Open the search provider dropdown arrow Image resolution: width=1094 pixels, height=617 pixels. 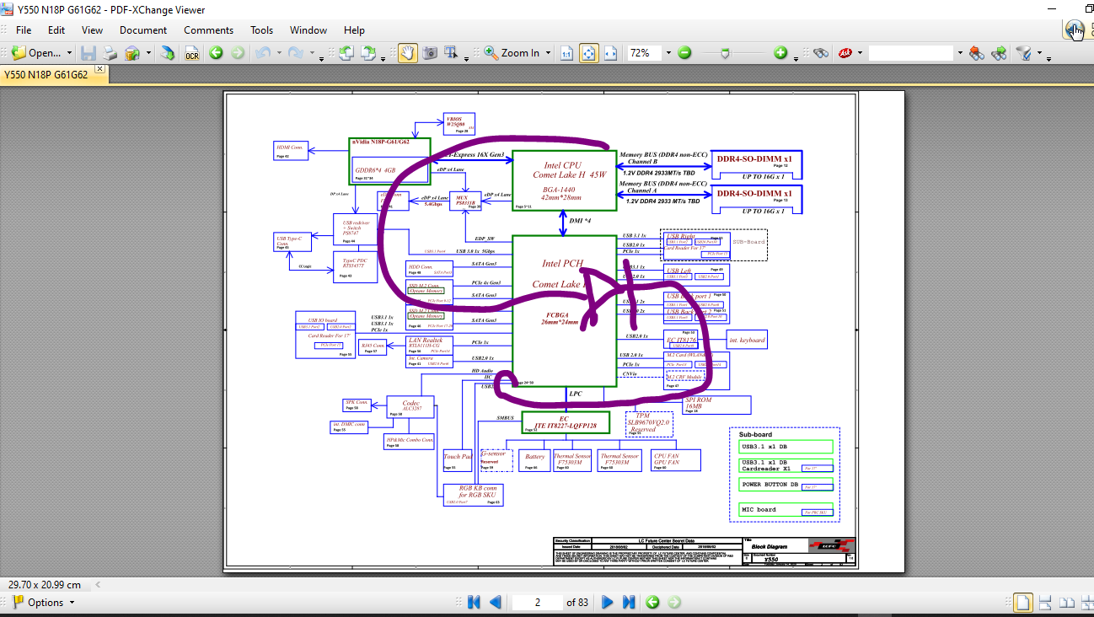pyautogui.click(x=861, y=53)
